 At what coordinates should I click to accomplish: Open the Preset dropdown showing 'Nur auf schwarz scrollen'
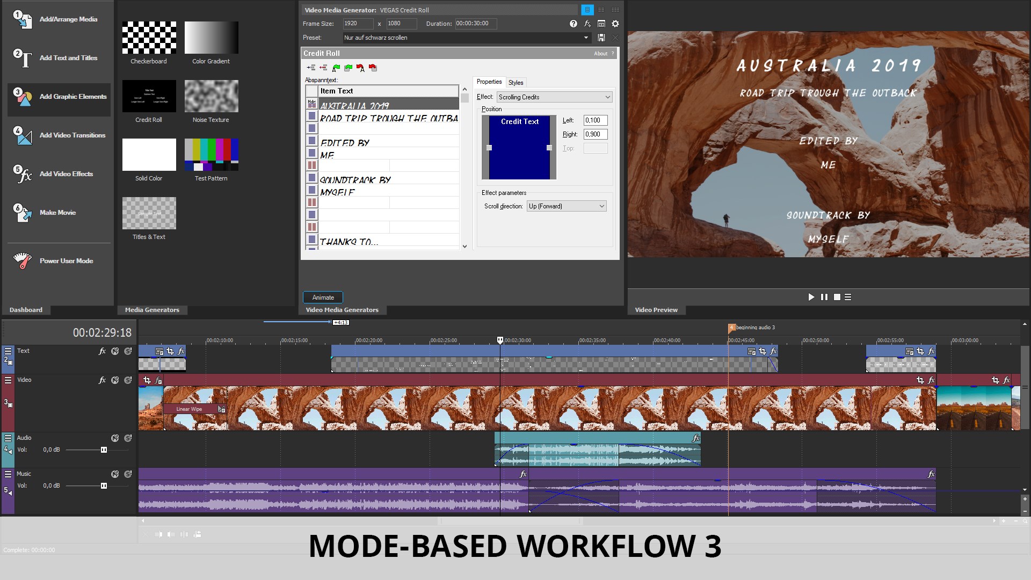tap(586, 38)
